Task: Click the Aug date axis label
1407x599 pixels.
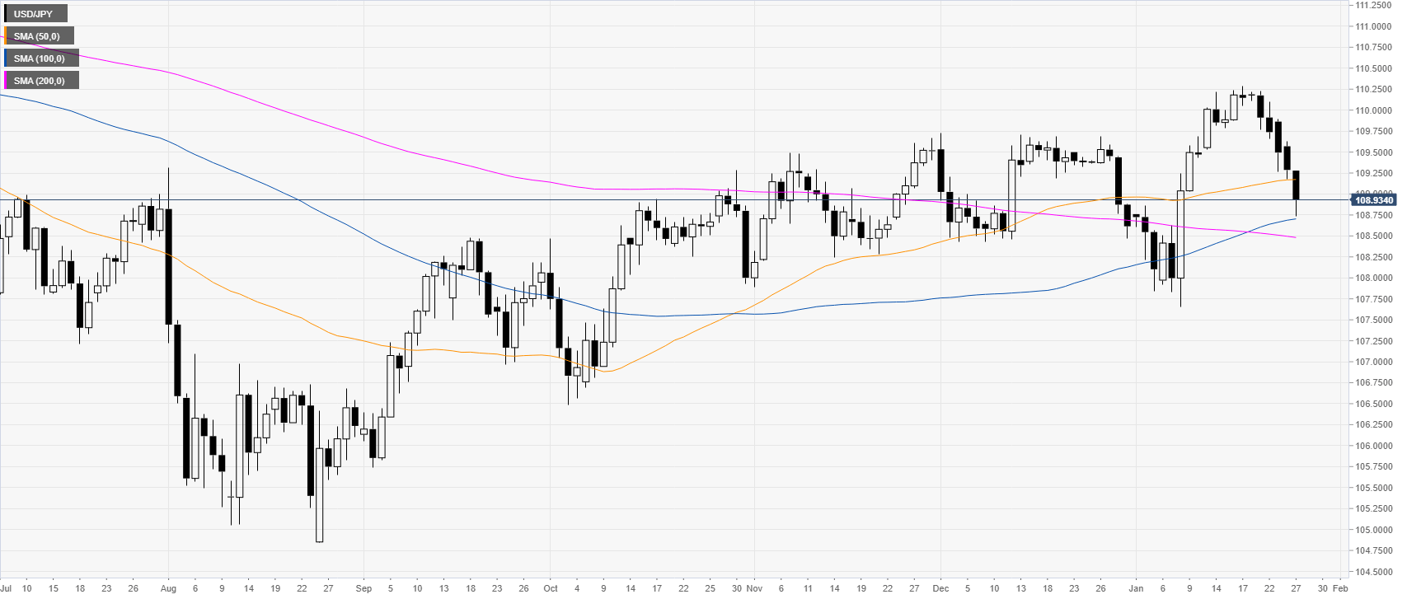Action: [168, 588]
